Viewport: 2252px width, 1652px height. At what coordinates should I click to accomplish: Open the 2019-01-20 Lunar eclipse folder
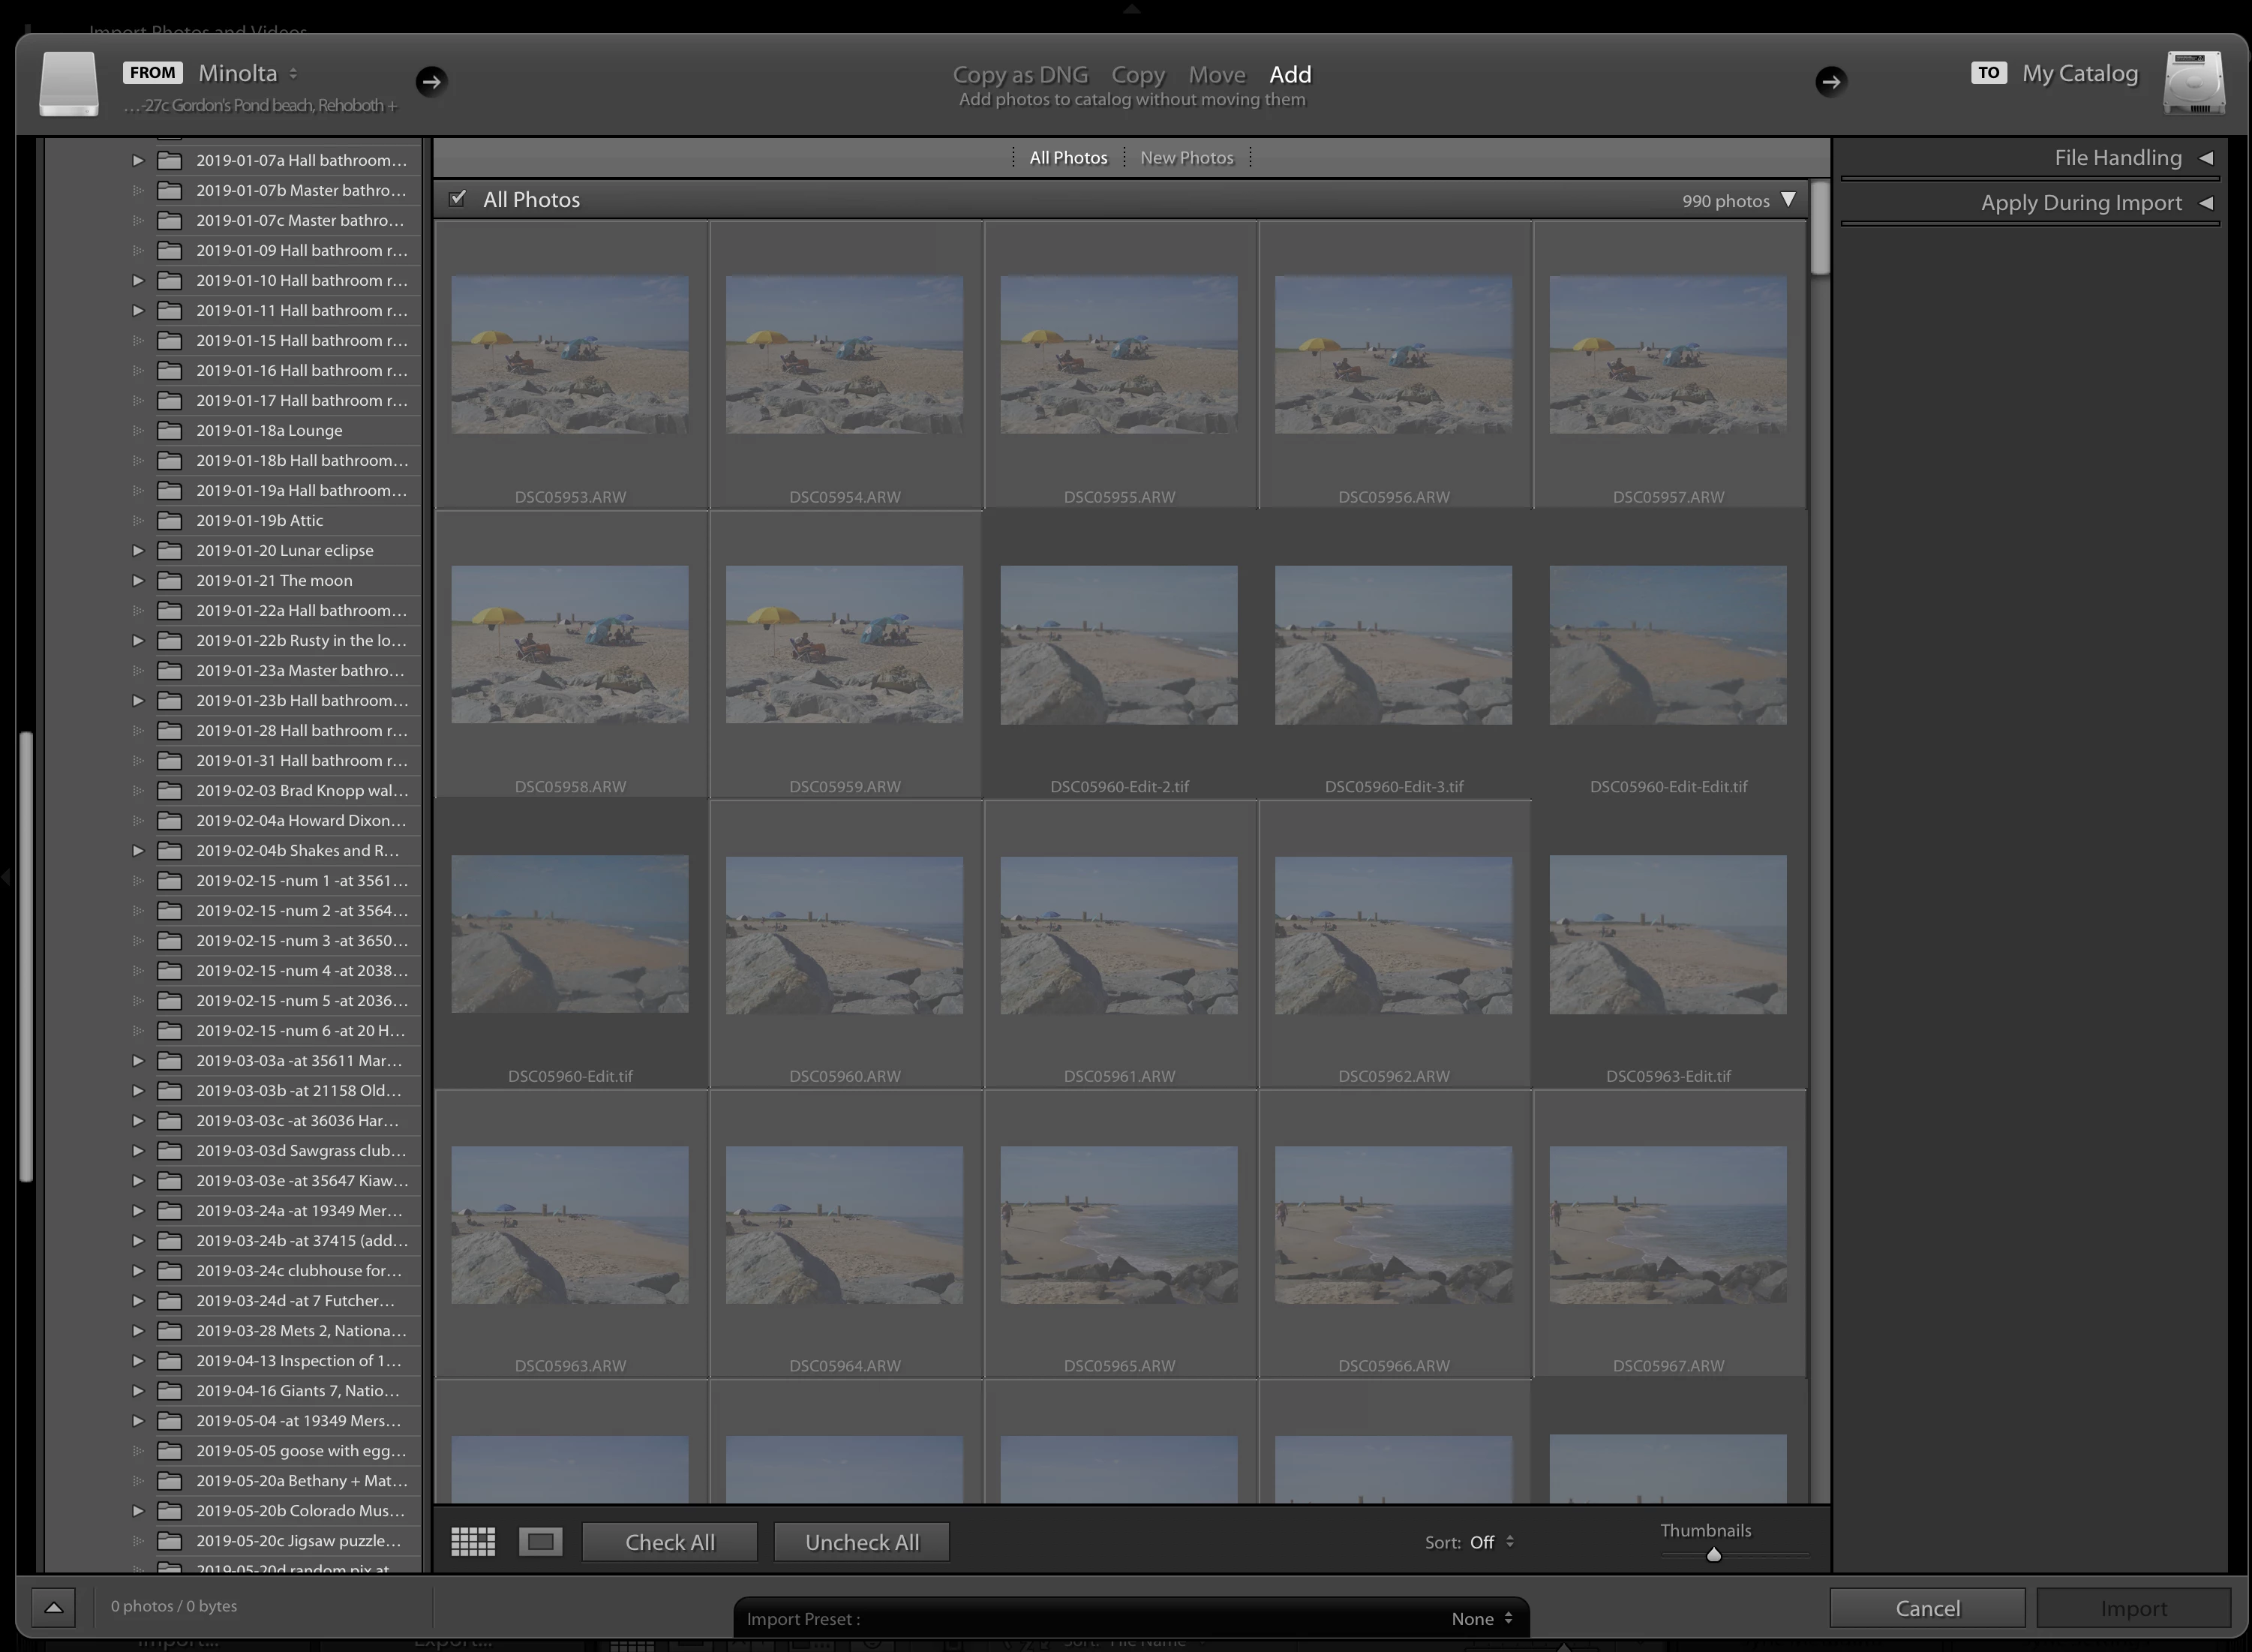click(x=285, y=550)
